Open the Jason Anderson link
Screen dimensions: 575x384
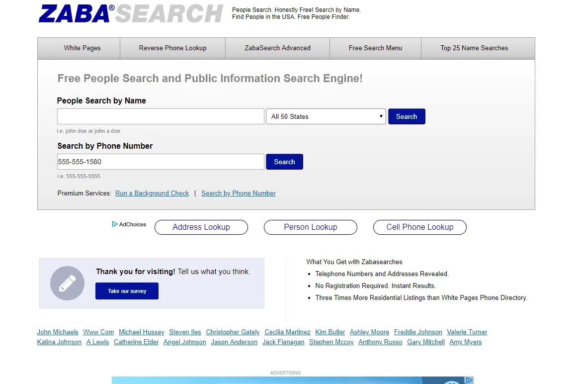click(235, 342)
